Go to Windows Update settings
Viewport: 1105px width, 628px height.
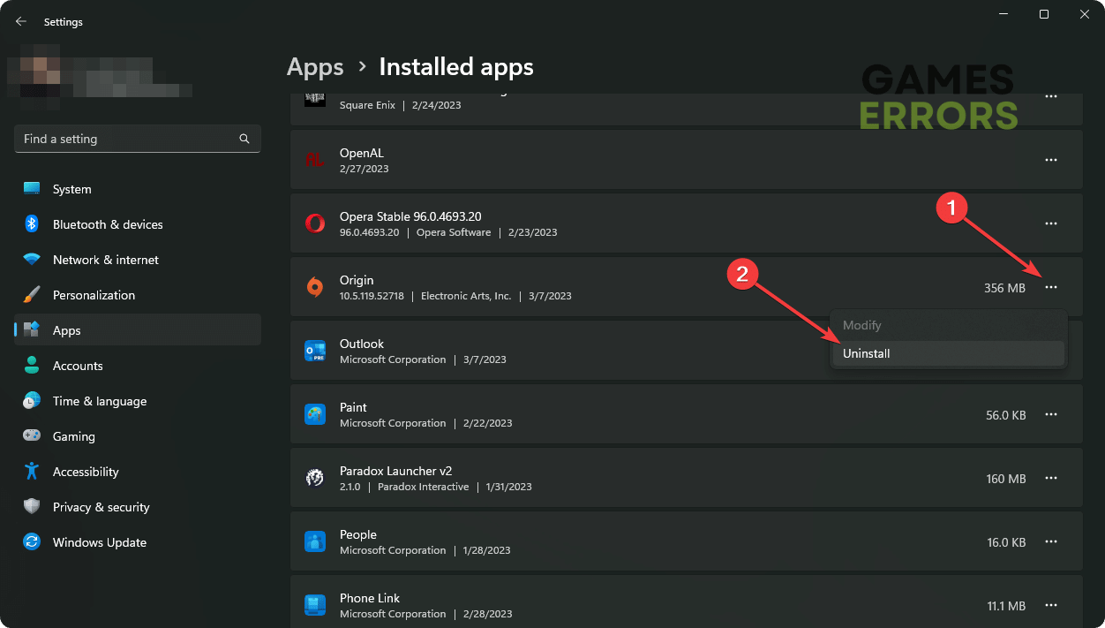[x=99, y=542]
